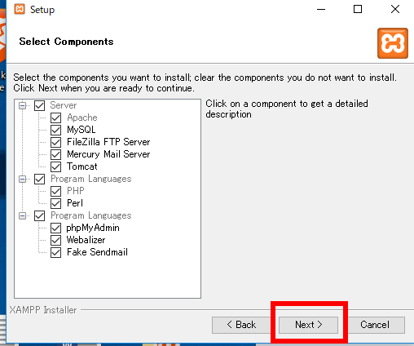Click Next to continue installation
This screenshot has width=414, height=346.
[308, 325]
